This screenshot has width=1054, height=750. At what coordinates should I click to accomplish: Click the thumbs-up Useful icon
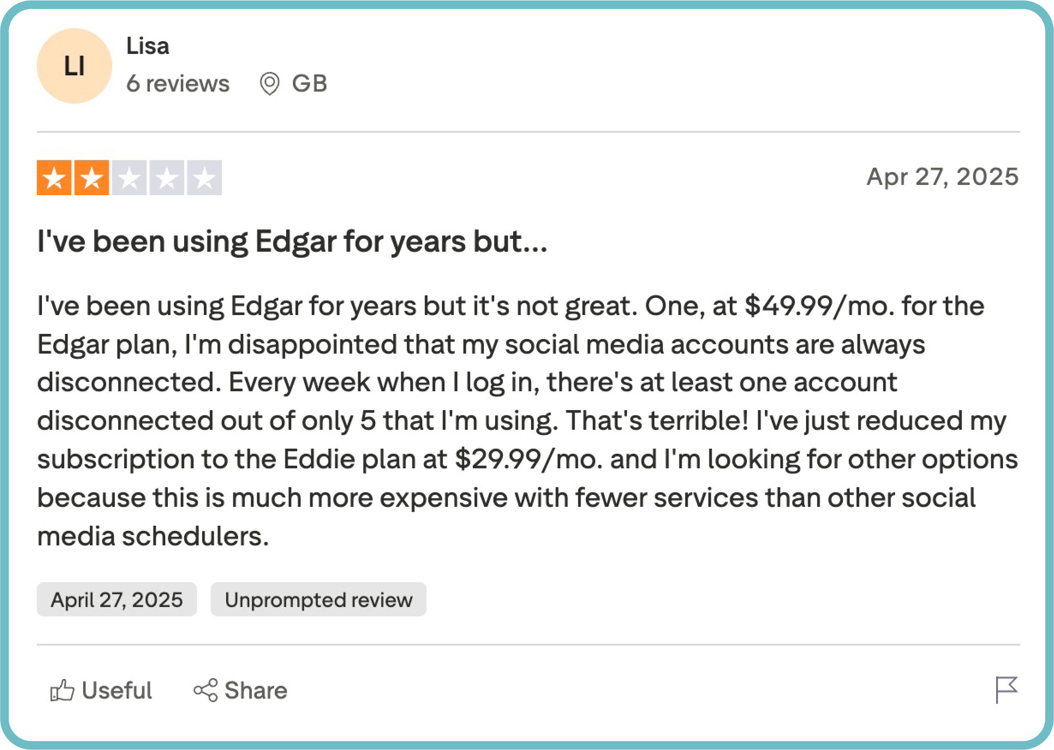(x=62, y=690)
